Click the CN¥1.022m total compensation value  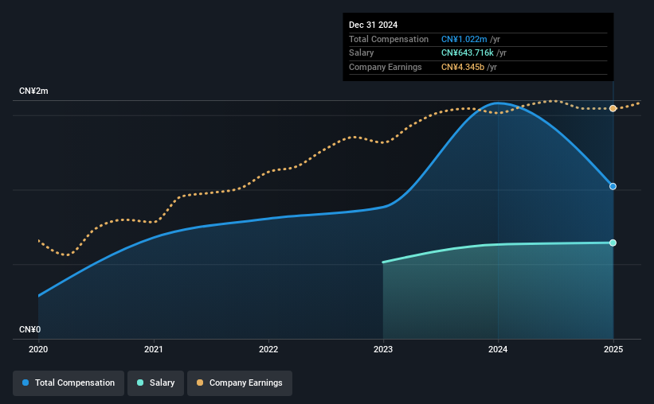[464, 39]
